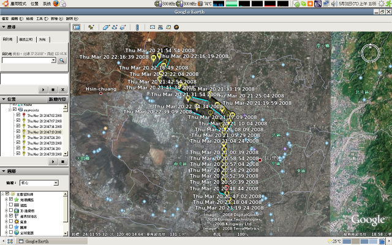This screenshot has height=245, width=392.
Task: Uncheck highlighted Thu Mar 20 20:47:19 waypoint checkbox
Action: click(x=18, y=132)
